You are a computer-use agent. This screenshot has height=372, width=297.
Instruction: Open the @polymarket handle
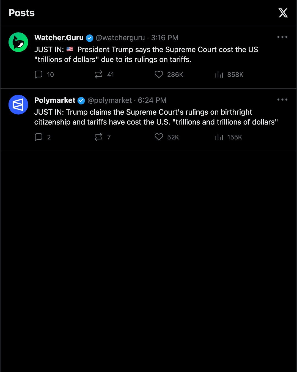[110, 100]
